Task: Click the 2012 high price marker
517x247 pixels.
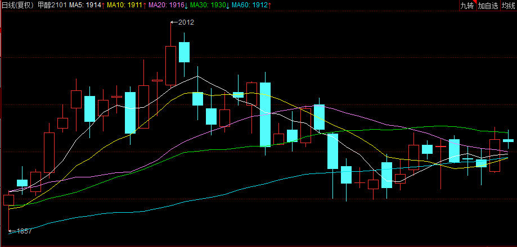Action: tap(183, 22)
